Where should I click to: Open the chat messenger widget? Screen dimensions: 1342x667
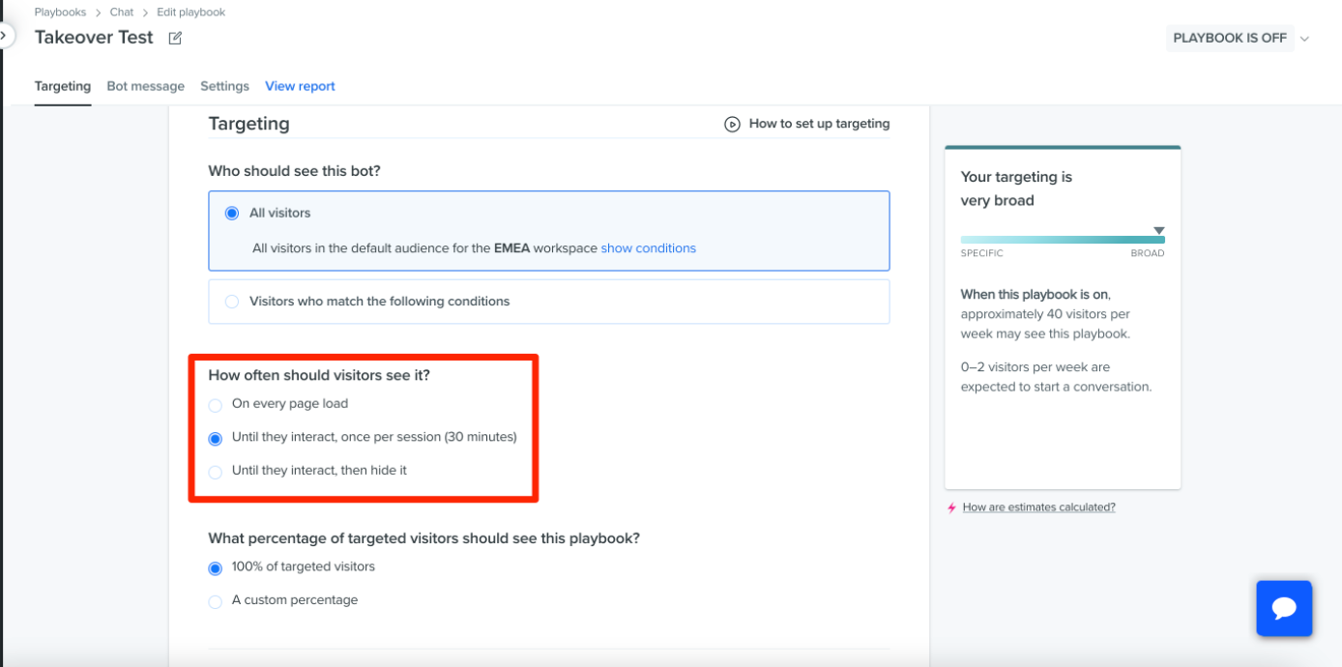click(x=1284, y=608)
